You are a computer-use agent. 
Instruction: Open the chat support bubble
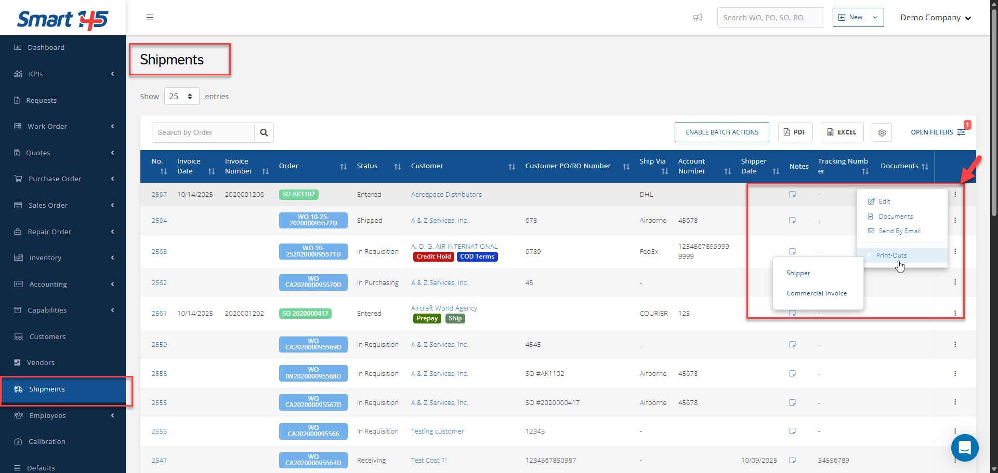click(965, 448)
